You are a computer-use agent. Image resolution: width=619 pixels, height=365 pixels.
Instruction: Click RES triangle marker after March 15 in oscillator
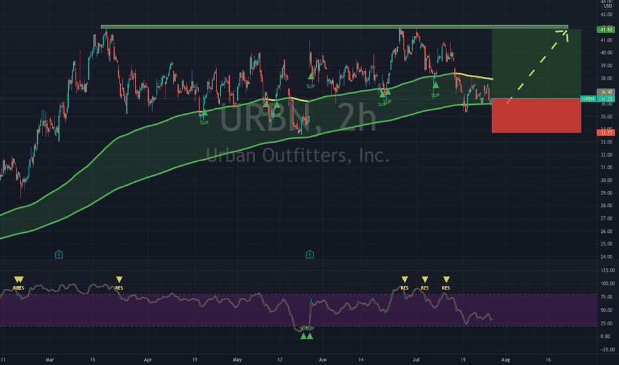point(119,280)
